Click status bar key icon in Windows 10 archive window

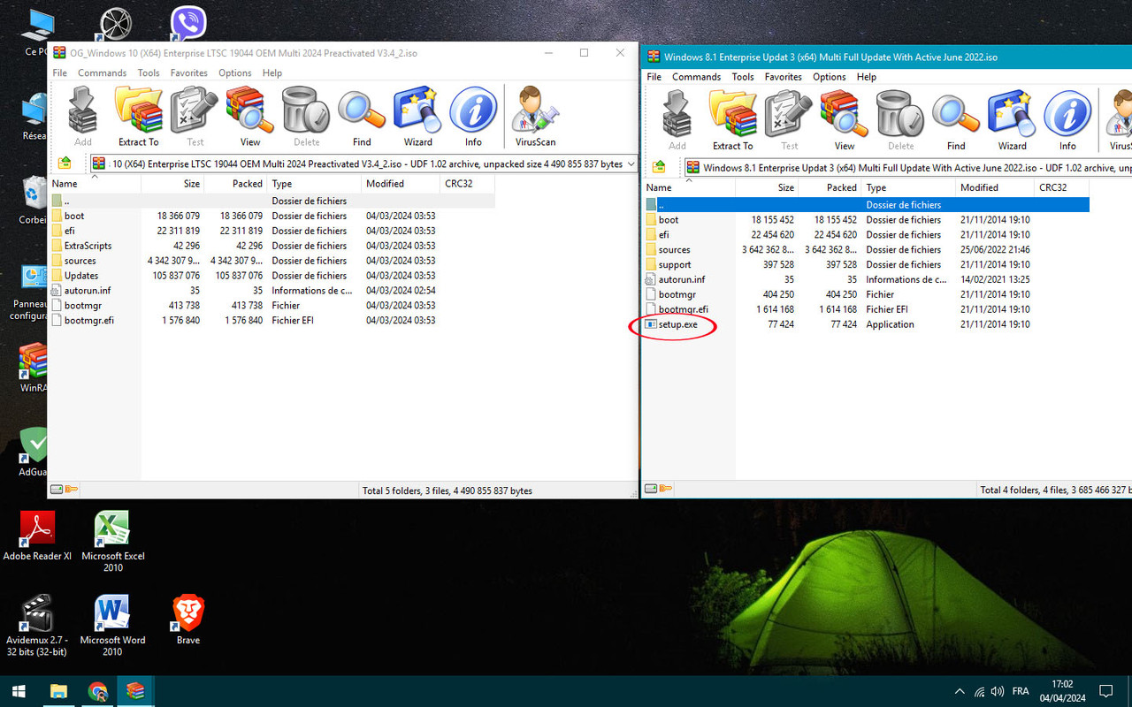[72, 490]
